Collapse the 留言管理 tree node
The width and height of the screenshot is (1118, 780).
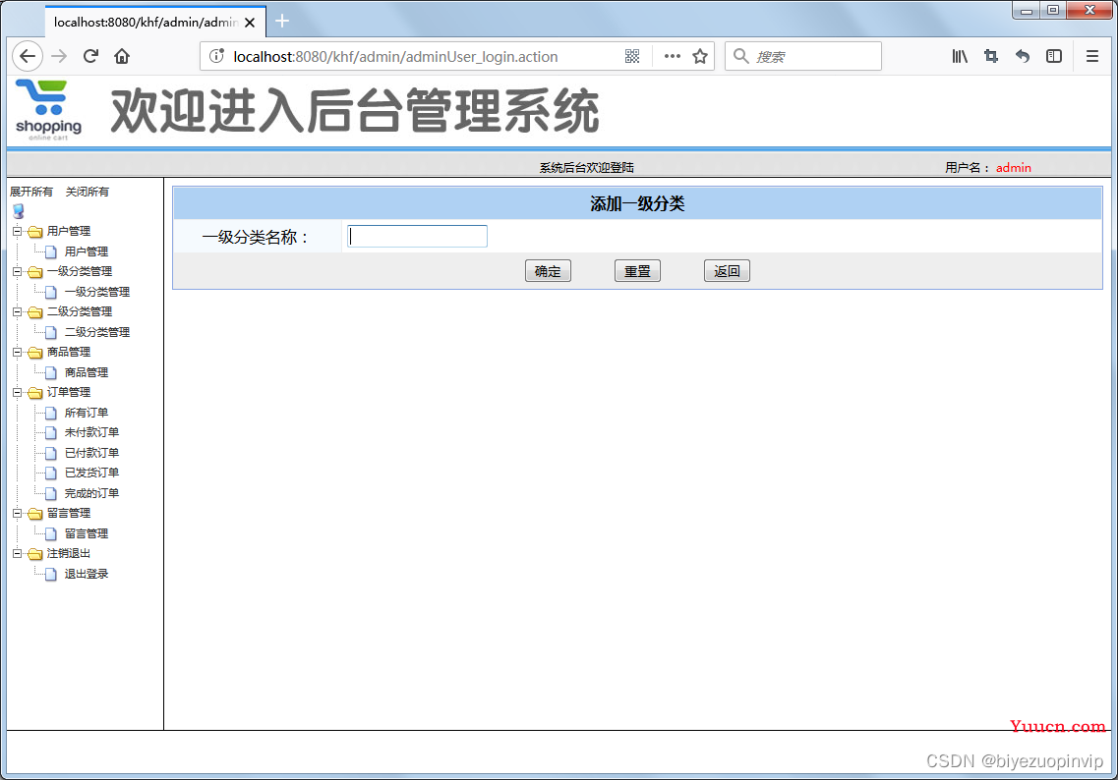[17, 513]
